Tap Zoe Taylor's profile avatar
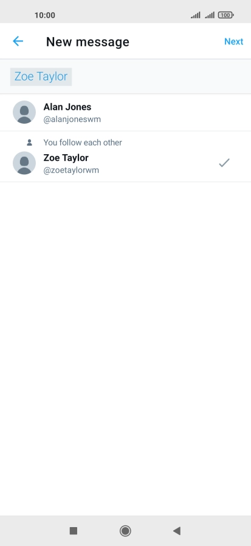Image resolution: width=251 pixels, height=546 pixels. tap(24, 163)
